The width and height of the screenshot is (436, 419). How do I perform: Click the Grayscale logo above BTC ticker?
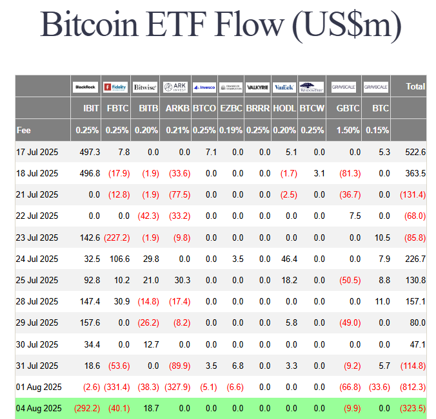[375, 87]
